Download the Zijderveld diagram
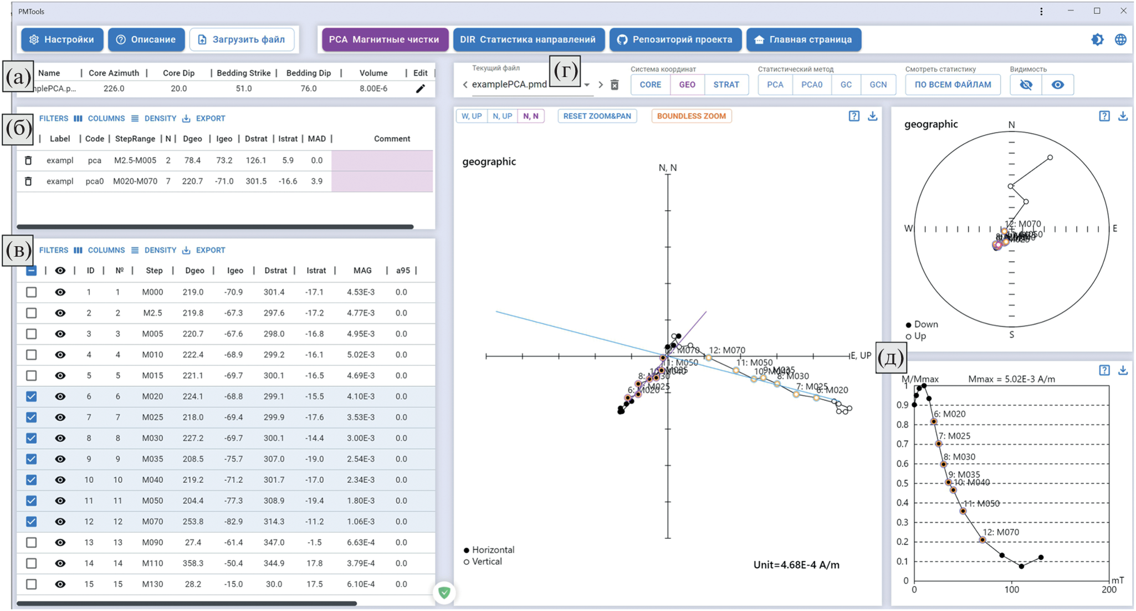 click(x=872, y=116)
